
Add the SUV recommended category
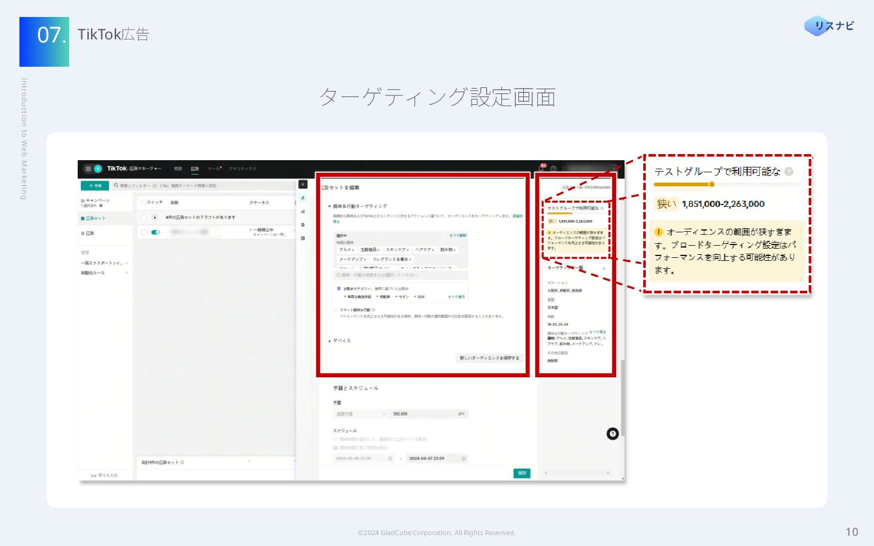(419, 297)
